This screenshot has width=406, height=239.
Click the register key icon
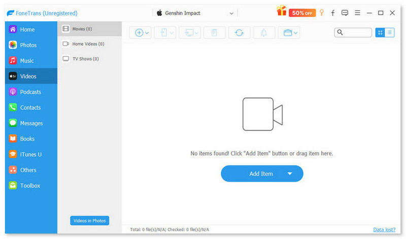click(x=321, y=13)
